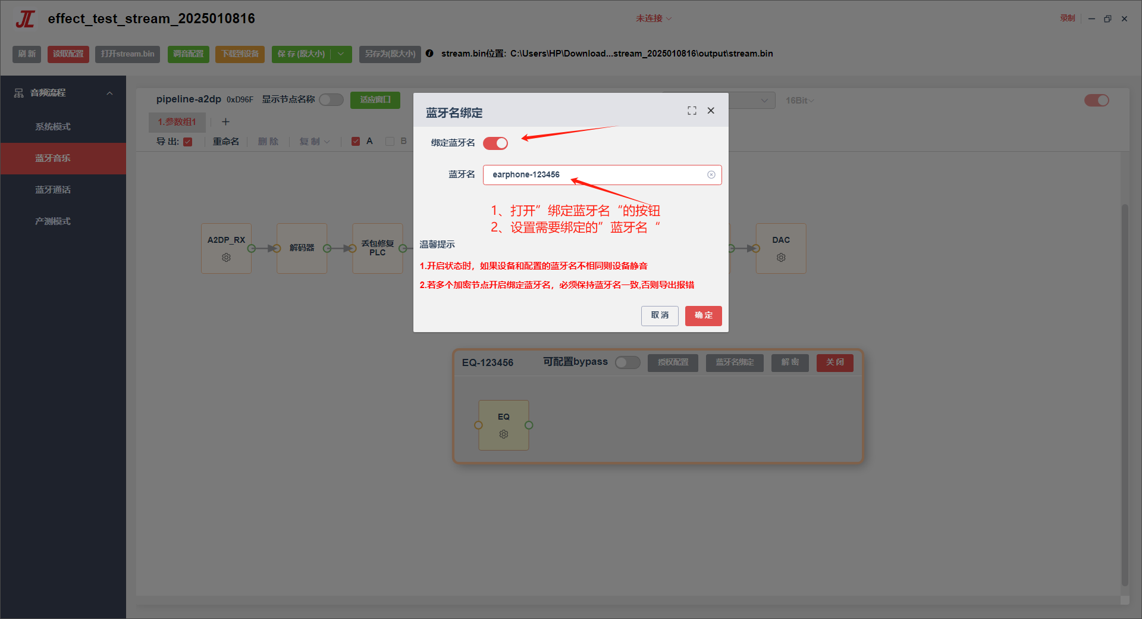
Task: Click the 音频流程 sidebar tree icon
Action: point(19,93)
